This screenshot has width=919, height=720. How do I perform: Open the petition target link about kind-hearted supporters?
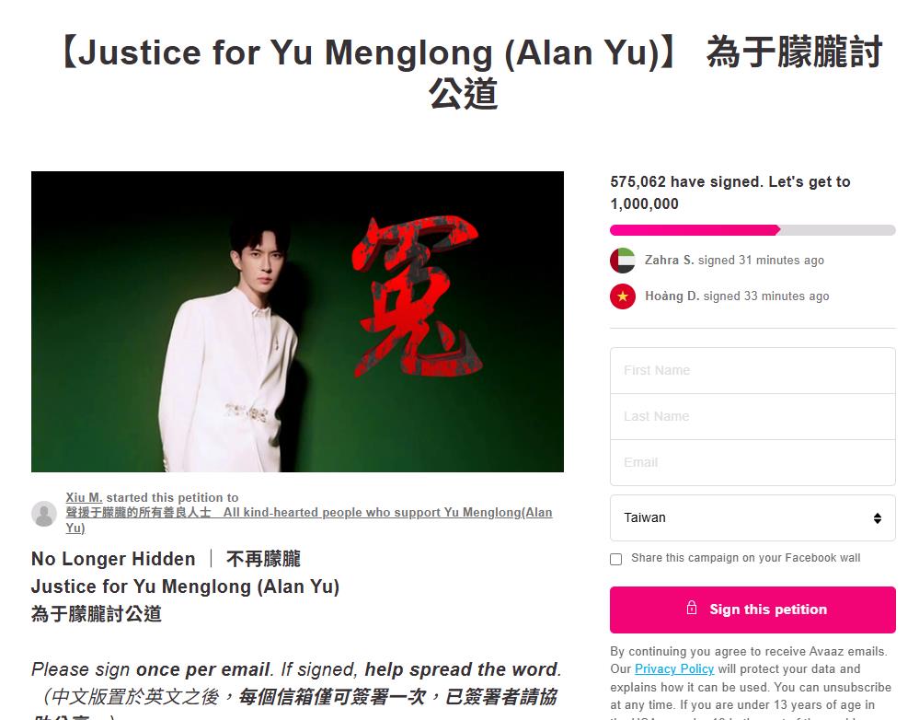pyautogui.click(x=309, y=519)
